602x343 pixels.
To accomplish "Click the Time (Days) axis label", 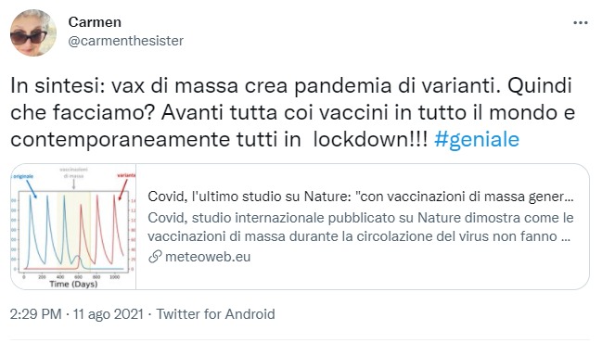I will click(73, 285).
